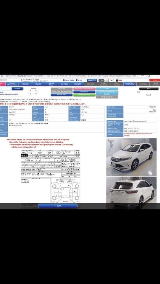Open the User's Guide link
This screenshot has height=284, width=160.
pyautogui.click(x=68, y=80)
